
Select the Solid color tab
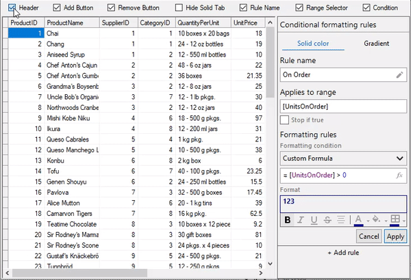[312, 44]
